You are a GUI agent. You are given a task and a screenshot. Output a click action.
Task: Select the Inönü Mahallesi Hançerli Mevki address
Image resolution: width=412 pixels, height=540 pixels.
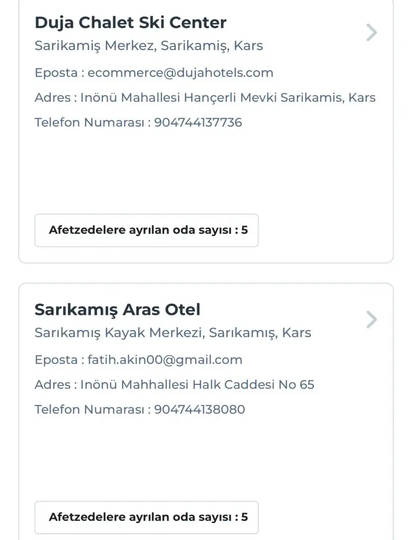pyautogui.click(x=228, y=98)
